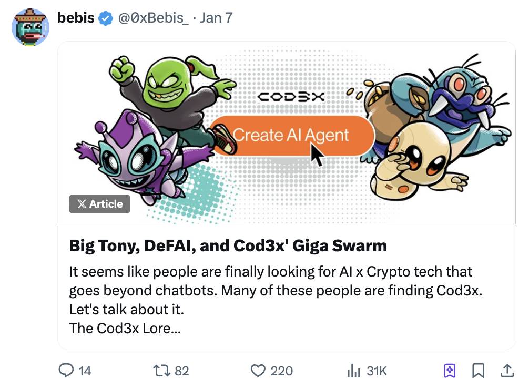Click the 220 likes count
The image size is (529, 389).
click(281, 371)
